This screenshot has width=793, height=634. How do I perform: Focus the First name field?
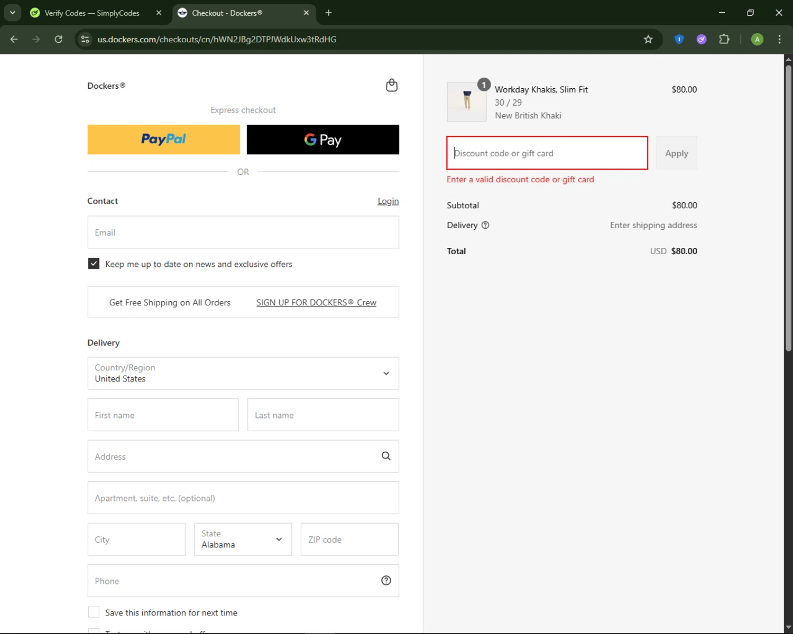(163, 415)
